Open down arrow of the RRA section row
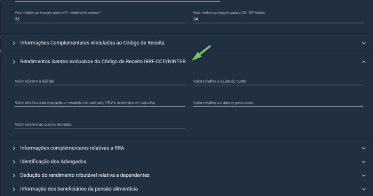Viewport: 373px width, 196px height. (x=364, y=148)
